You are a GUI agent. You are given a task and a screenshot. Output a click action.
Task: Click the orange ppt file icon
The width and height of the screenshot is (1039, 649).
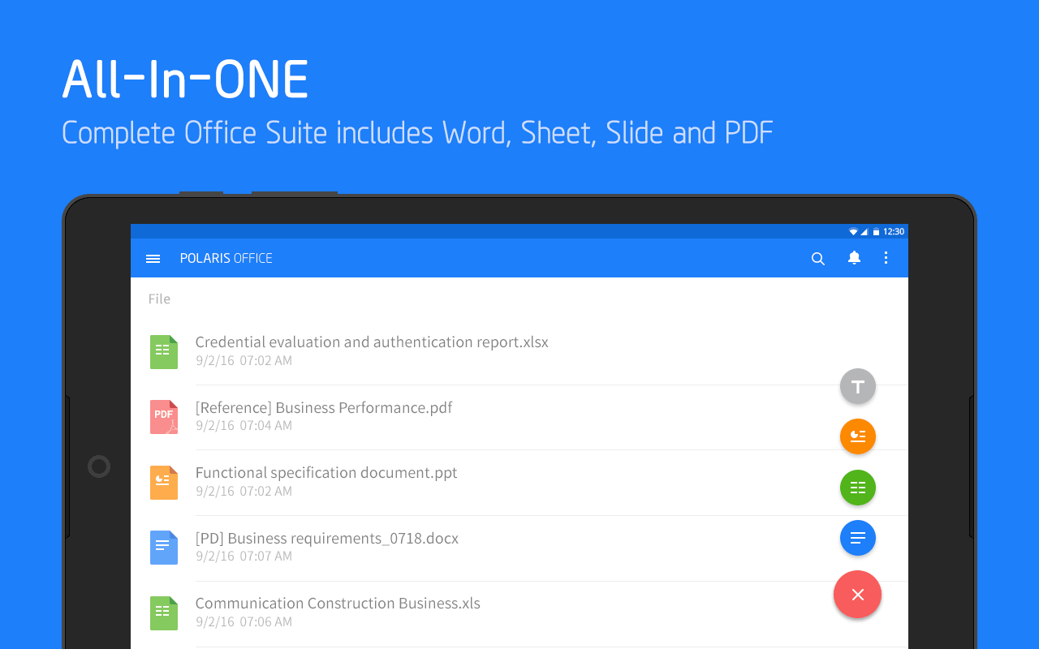pyautogui.click(x=164, y=483)
